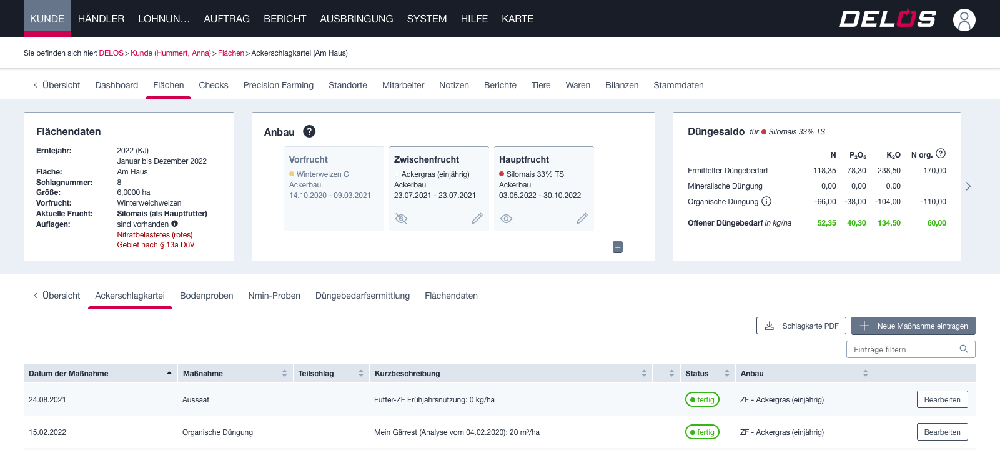1000x450 pixels.
Task: Open the info icon next to Organische Düngung
Action: click(766, 201)
